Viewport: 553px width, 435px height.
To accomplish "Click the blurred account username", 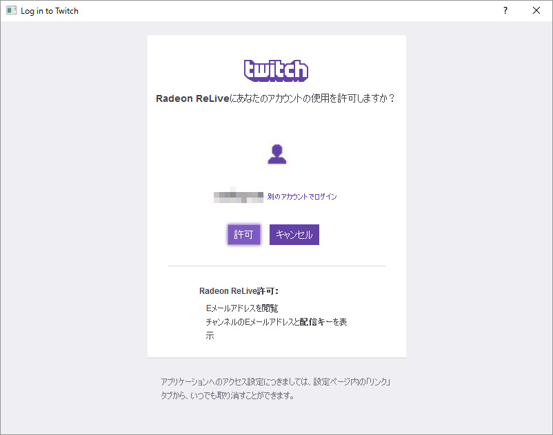I will pyautogui.click(x=239, y=197).
